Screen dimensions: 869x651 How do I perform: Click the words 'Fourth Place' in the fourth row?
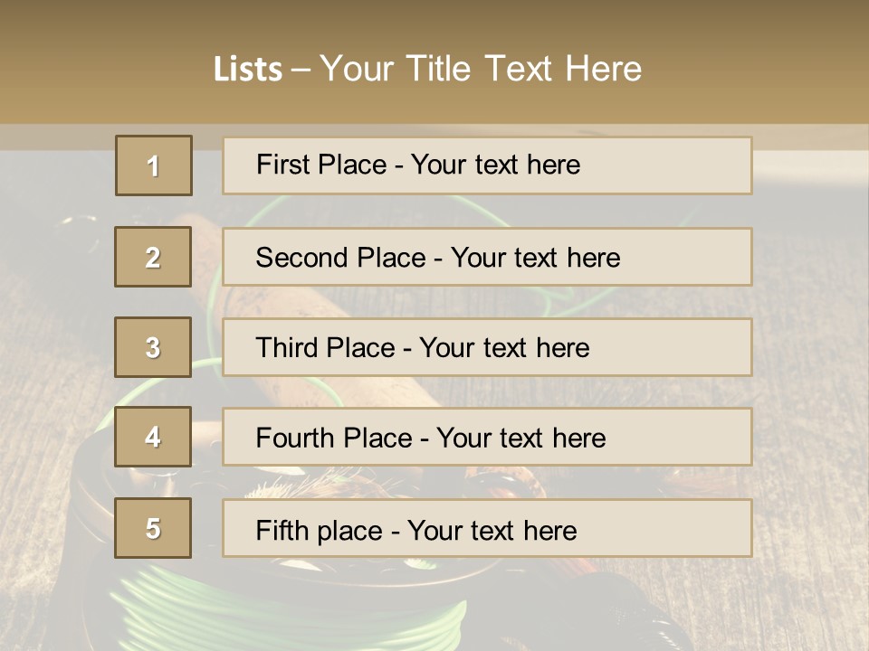[334, 438]
